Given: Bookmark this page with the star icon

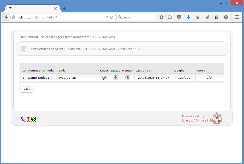Looking at the screenshot, I should click(x=162, y=17).
